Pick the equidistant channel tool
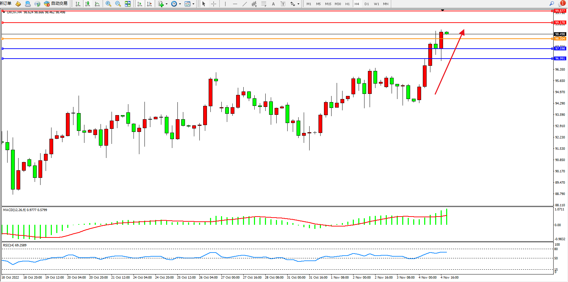Screen dimensions: 568x282 254,4
